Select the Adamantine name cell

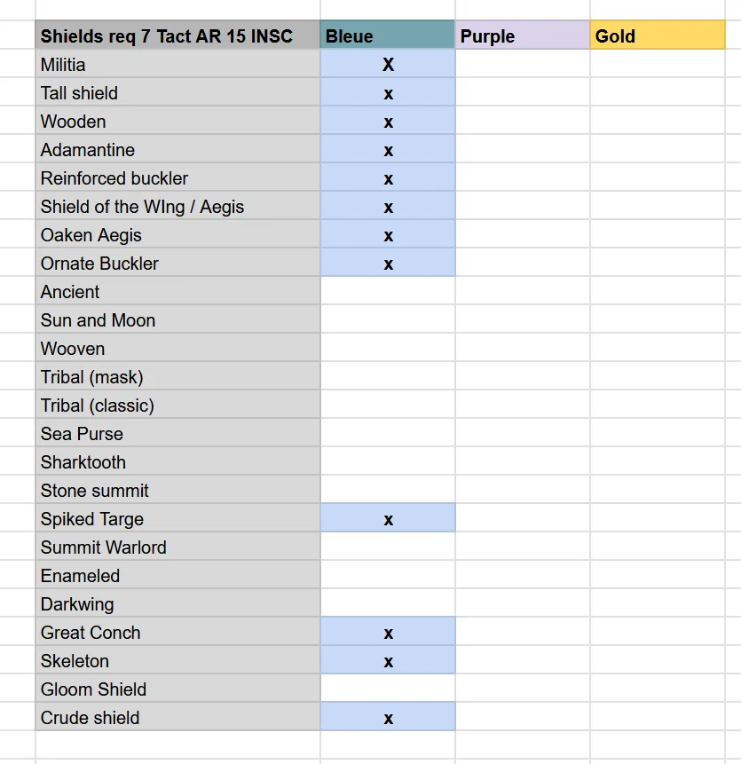pyautogui.click(x=177, y=150)
